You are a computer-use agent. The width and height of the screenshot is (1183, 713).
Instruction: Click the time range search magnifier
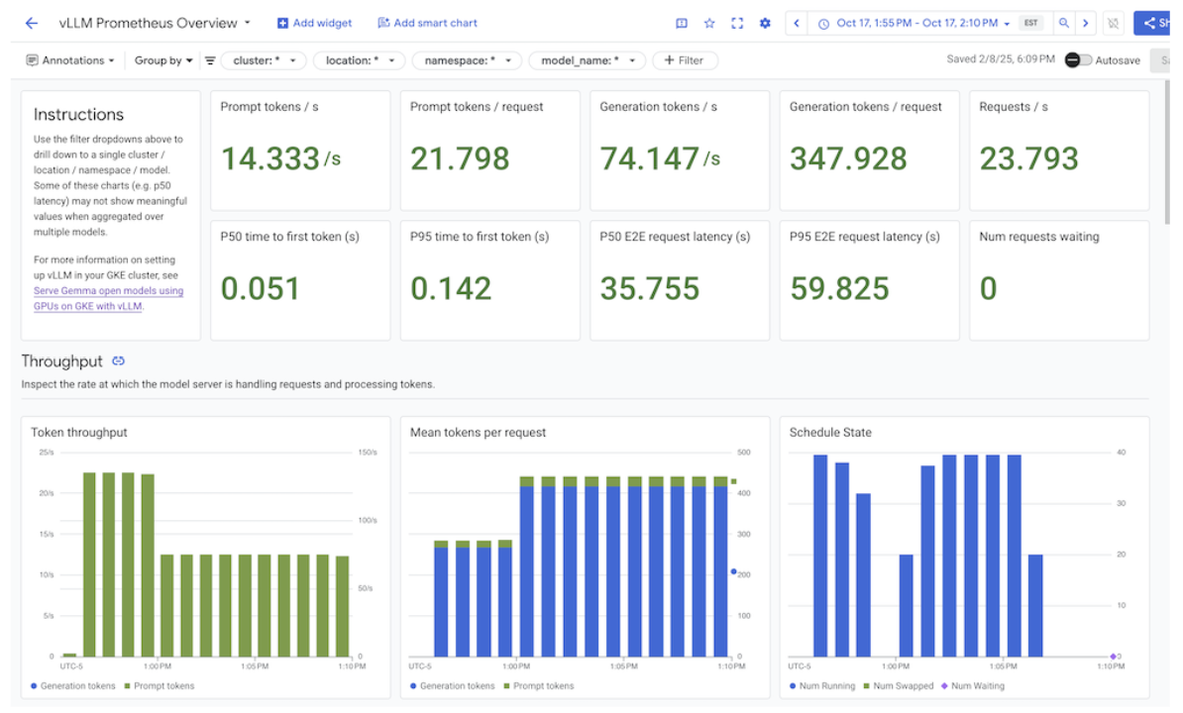pyautogui.click(x=1063, y=22)
